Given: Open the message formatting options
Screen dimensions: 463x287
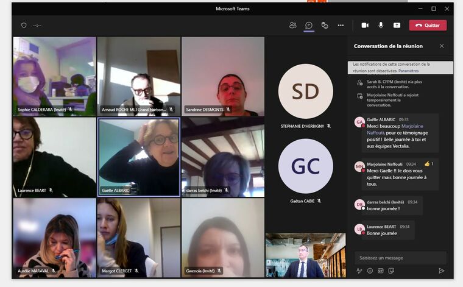Looking at the screenshot, I should (359, 271).
